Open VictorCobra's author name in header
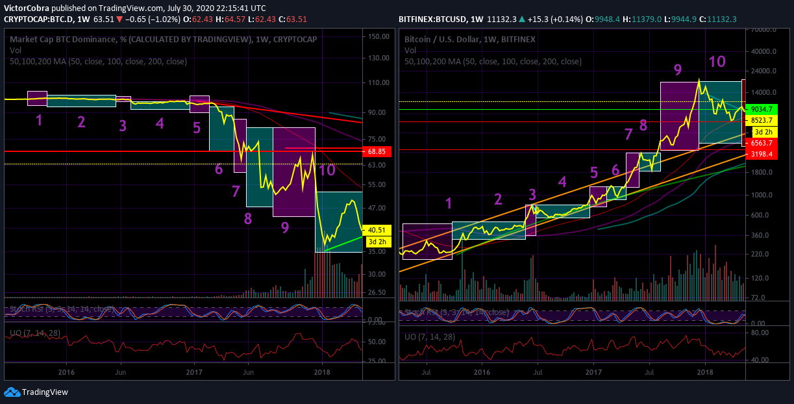The height and width of the screenshot is (404, 794). [x=27, y=8]
